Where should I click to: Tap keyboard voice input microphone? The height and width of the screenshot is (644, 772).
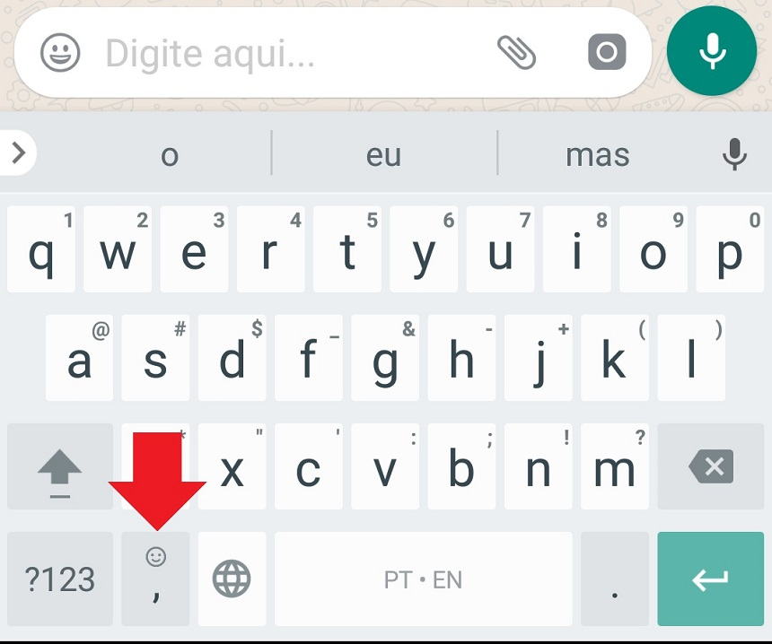click(x=734, y=154)
